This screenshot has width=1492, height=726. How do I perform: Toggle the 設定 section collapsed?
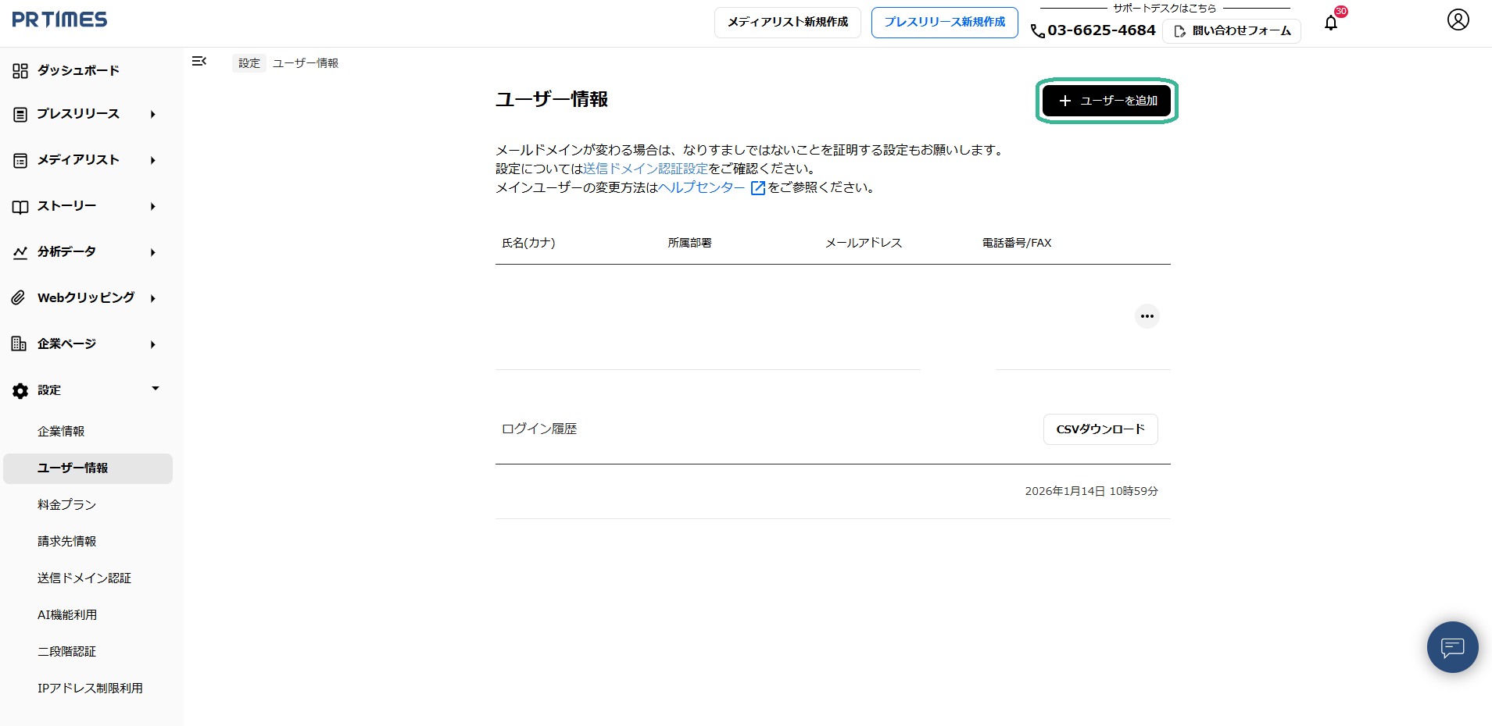[155, 389]
